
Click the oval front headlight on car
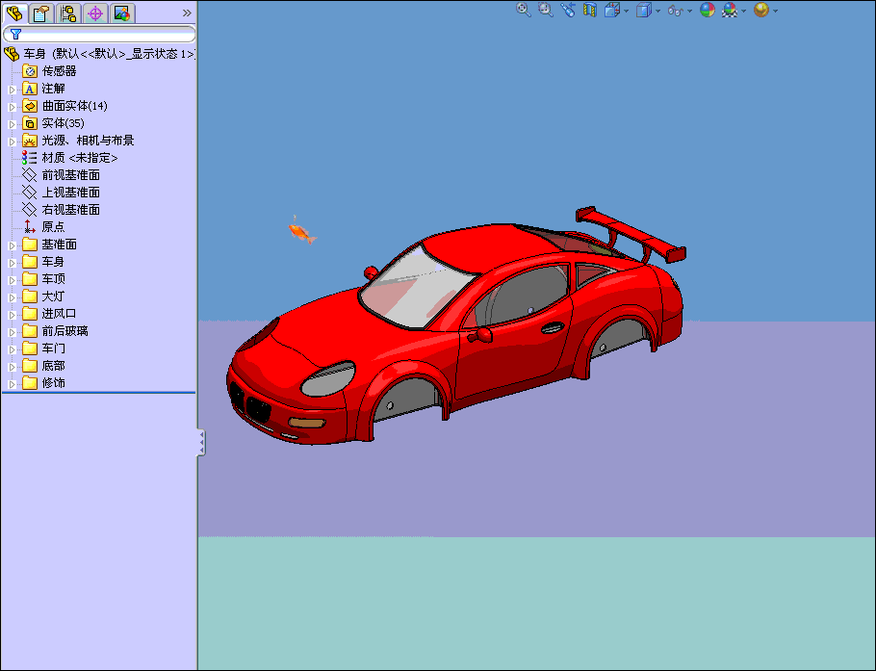(x=328, y=378)
